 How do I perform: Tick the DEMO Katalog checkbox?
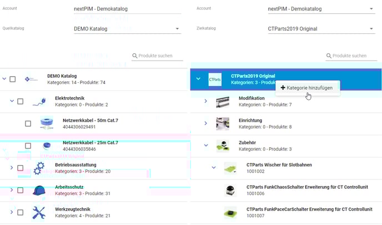pyautogui.click(x=13, y=79)
